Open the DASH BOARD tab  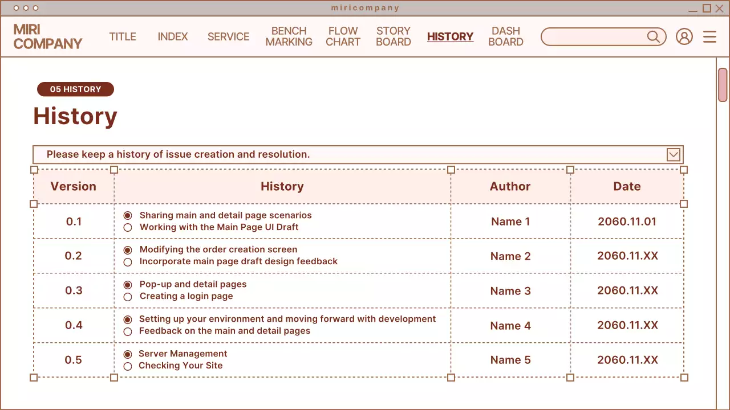point(506,36)
